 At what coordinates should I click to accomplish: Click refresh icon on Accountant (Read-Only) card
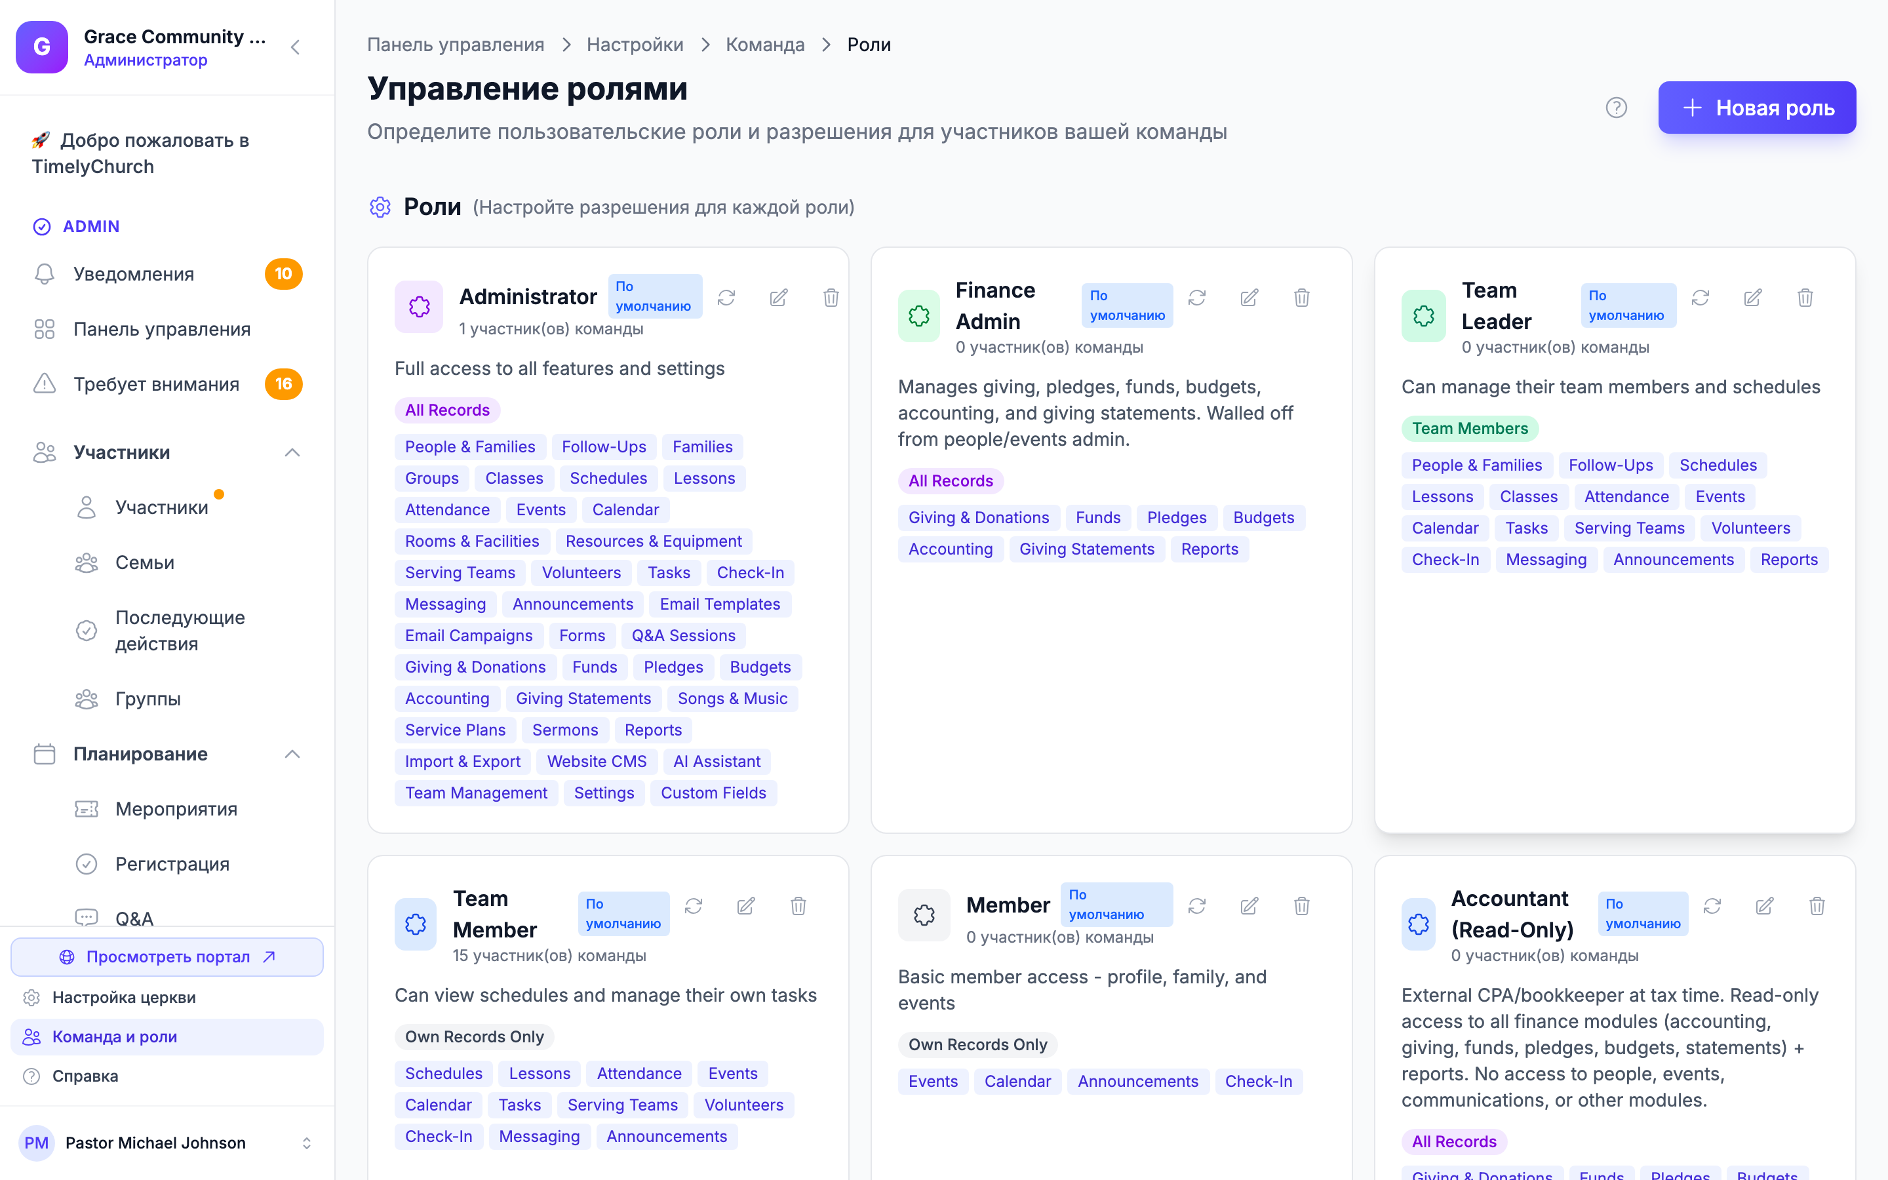pyautogui.click(x=1712, y=905)
